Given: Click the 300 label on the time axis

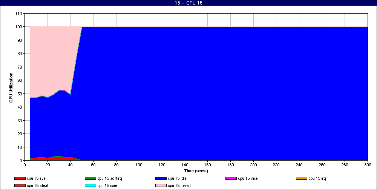Looking at the screenshot, I should (x=368, y=165).
